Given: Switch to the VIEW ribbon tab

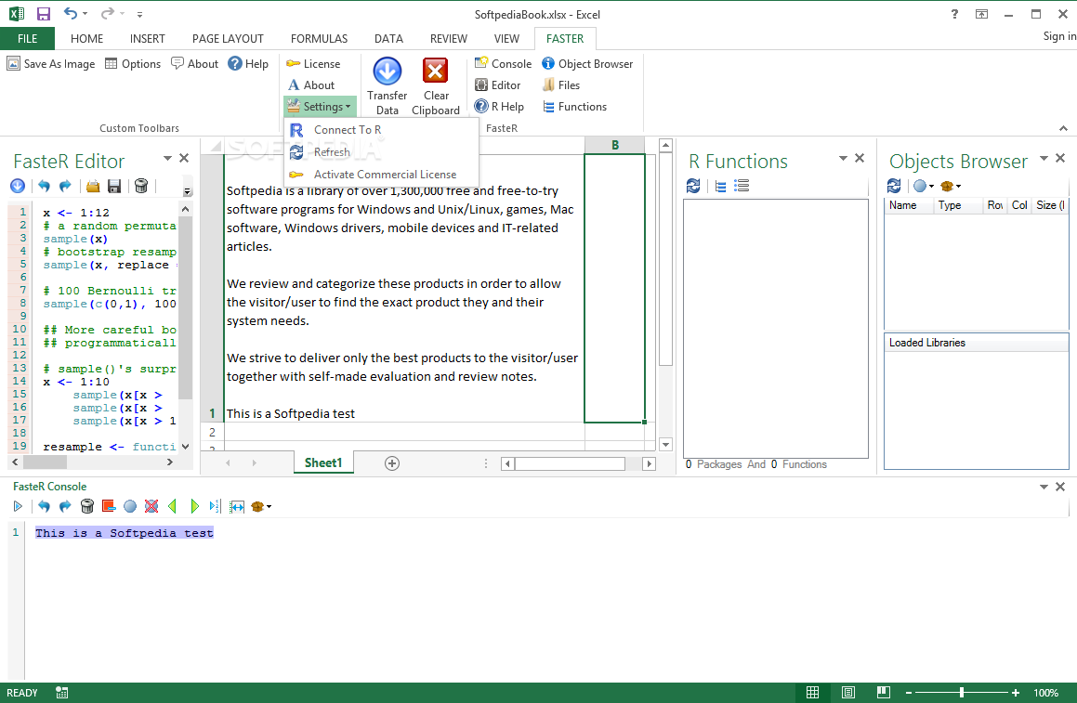Looking at the screenshot, I should [x=506, y=38].
